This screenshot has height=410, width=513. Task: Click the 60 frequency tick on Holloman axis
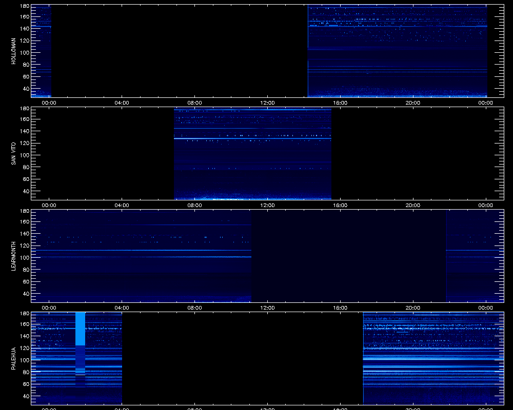click(x=26, y=77)
